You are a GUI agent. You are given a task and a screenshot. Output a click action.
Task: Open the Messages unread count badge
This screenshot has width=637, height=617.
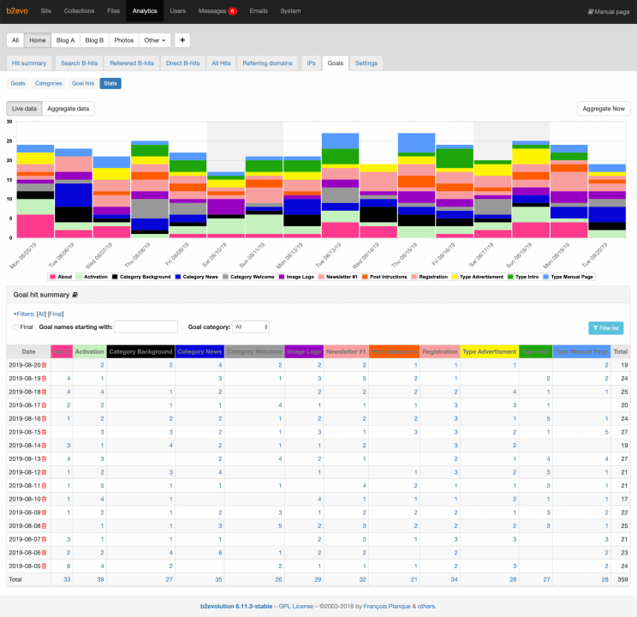(x=232, y=11)
